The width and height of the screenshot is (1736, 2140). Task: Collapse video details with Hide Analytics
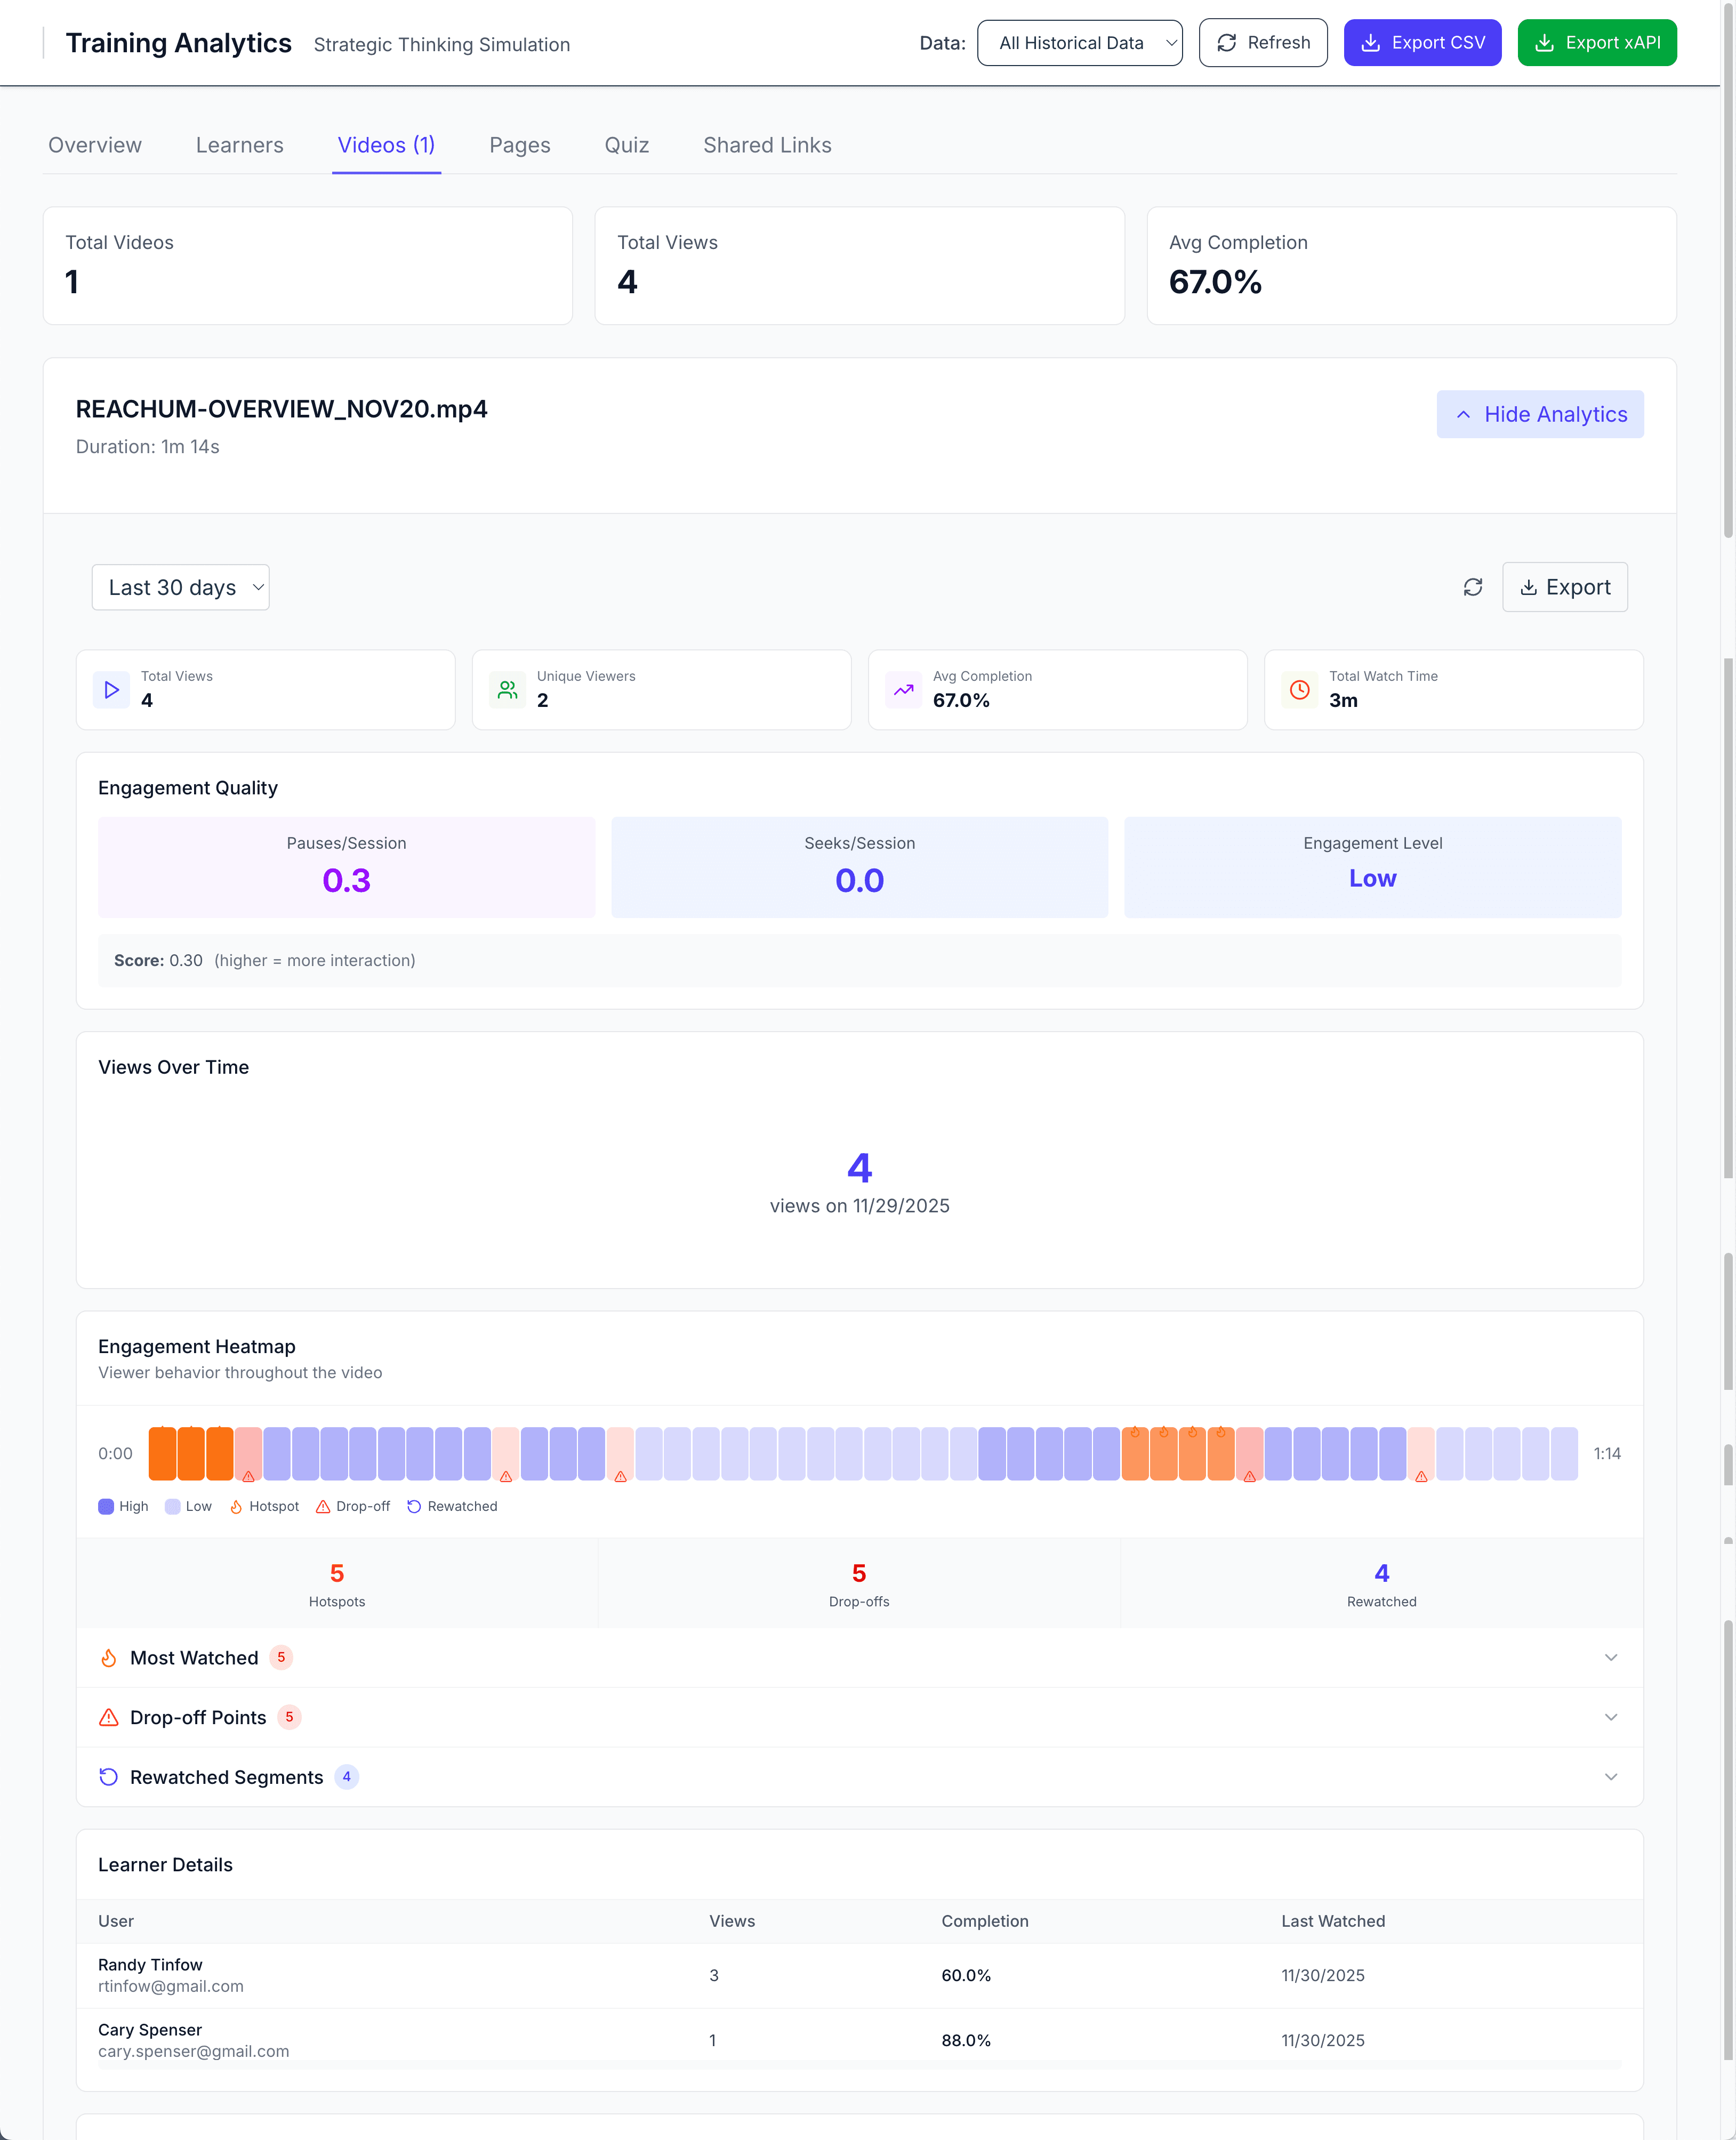1539,414
